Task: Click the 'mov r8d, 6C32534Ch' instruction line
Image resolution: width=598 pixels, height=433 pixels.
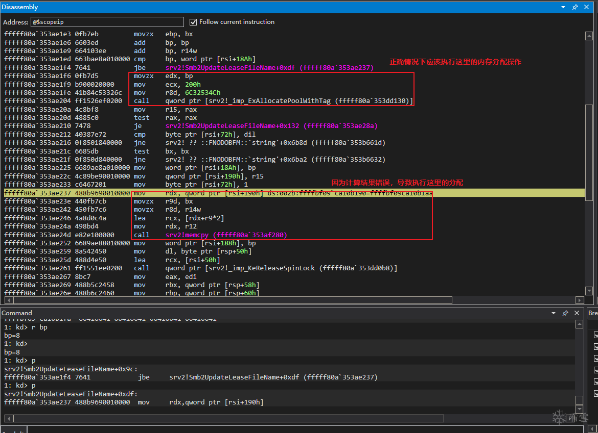Action: pos(112,93)
